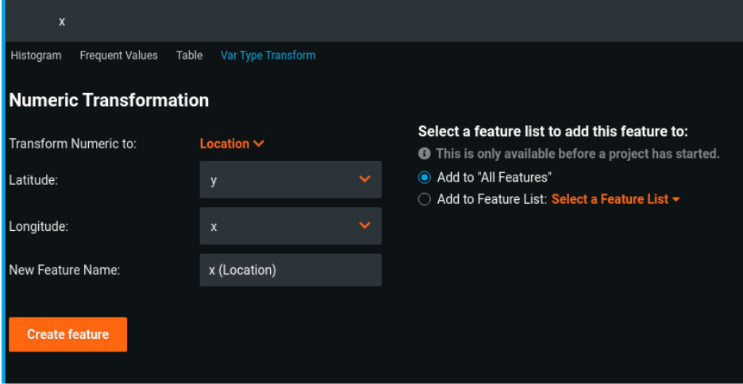Open the Frequent Values tab
This screenshot has height=384, width=743.
coord(118,56)
